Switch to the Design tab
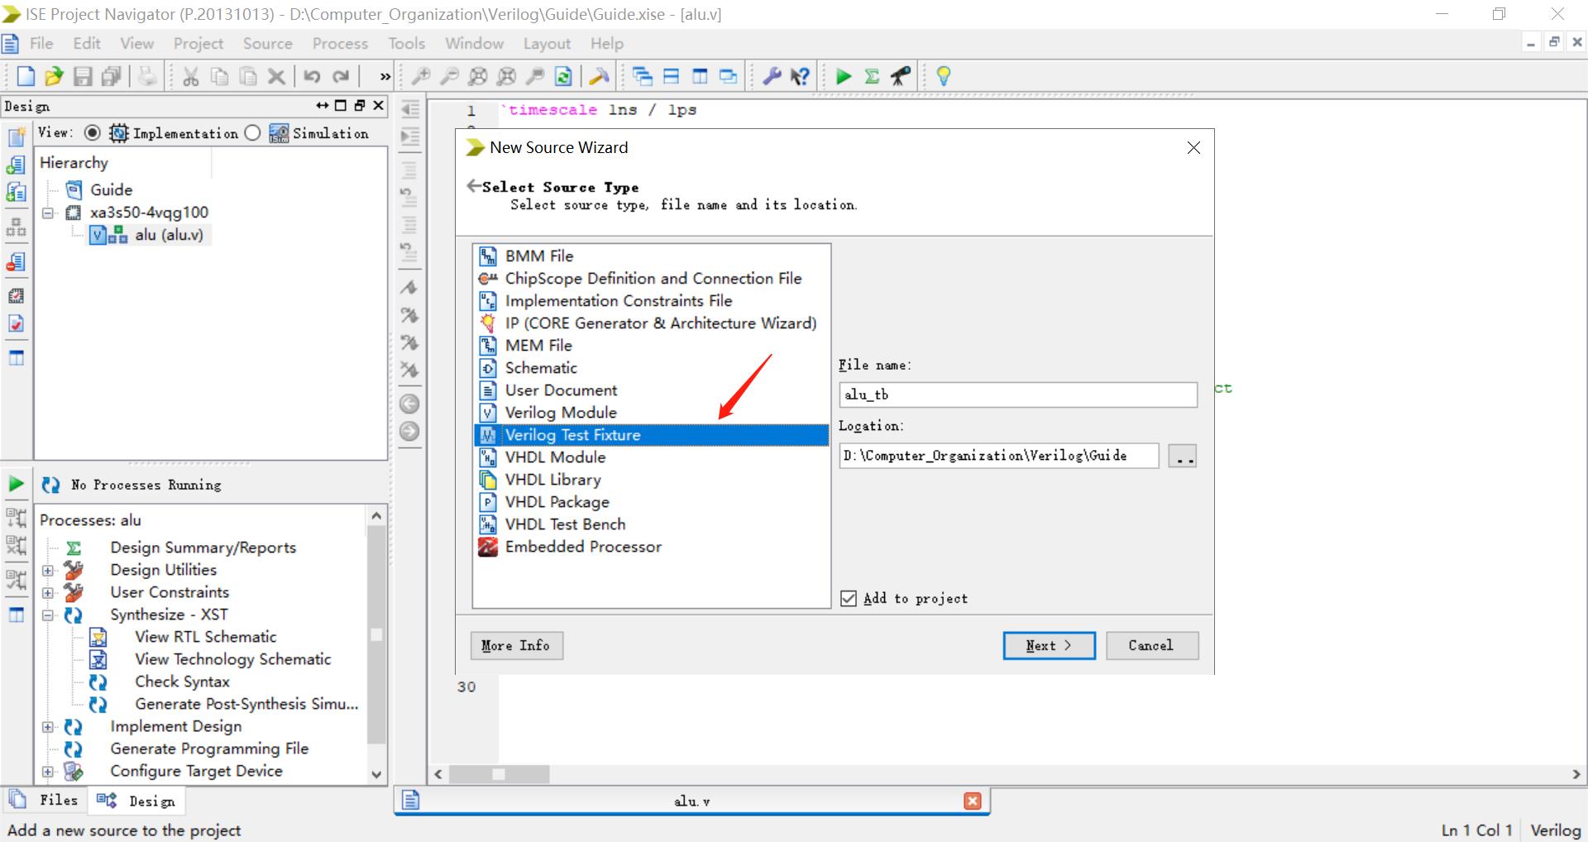The image size is (1588, 842). click(x=137, y=801)
